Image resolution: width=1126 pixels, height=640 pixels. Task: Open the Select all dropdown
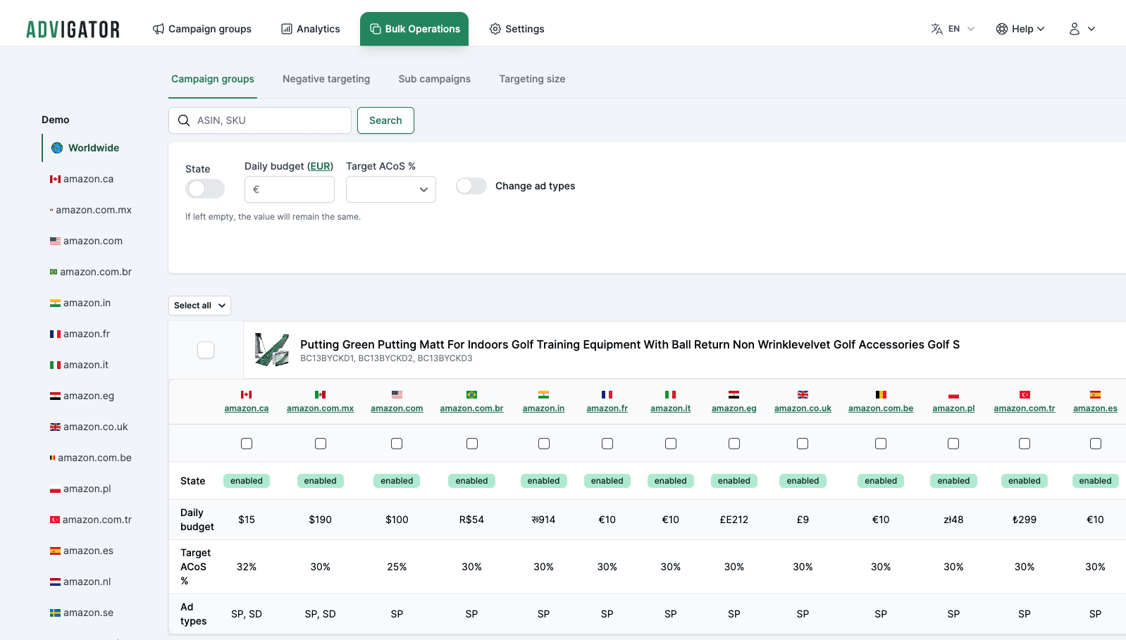(x=199, y=306)
